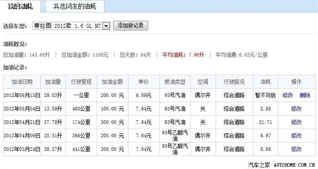Click the mileage cell 174公里
The image size is (318, 169).
[x=81, y=122]
